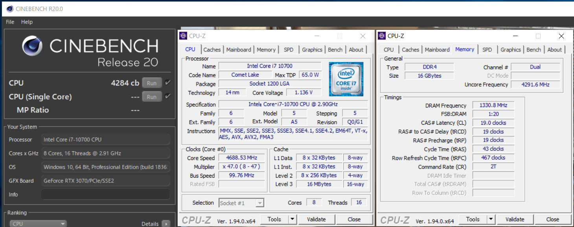
Task: Click the Info text field in Your System
Action: pos(105,194)
